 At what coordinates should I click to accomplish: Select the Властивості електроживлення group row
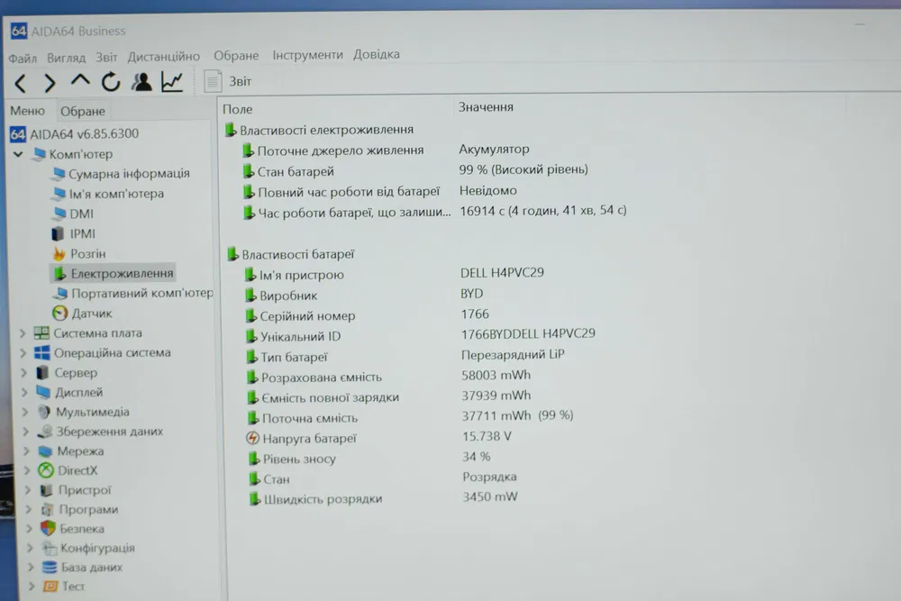pyautogui.click(x=319, y=131)
